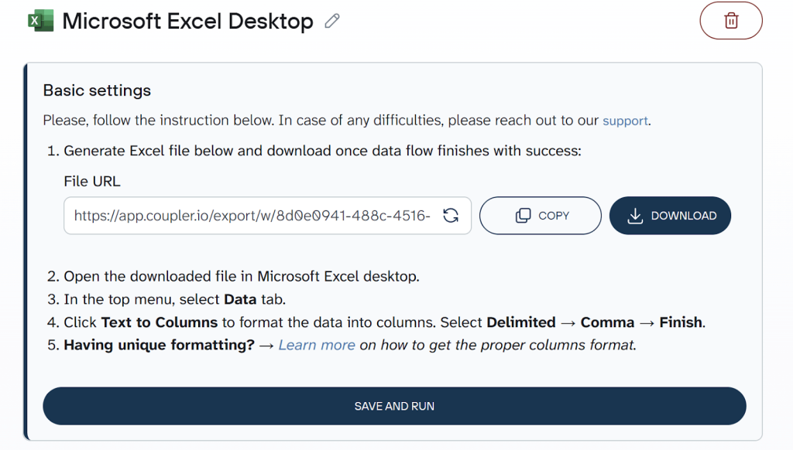This screenshot has width=793, height=450.
Task: Open the trash icon to delete this destination
Action: point(730,21)
